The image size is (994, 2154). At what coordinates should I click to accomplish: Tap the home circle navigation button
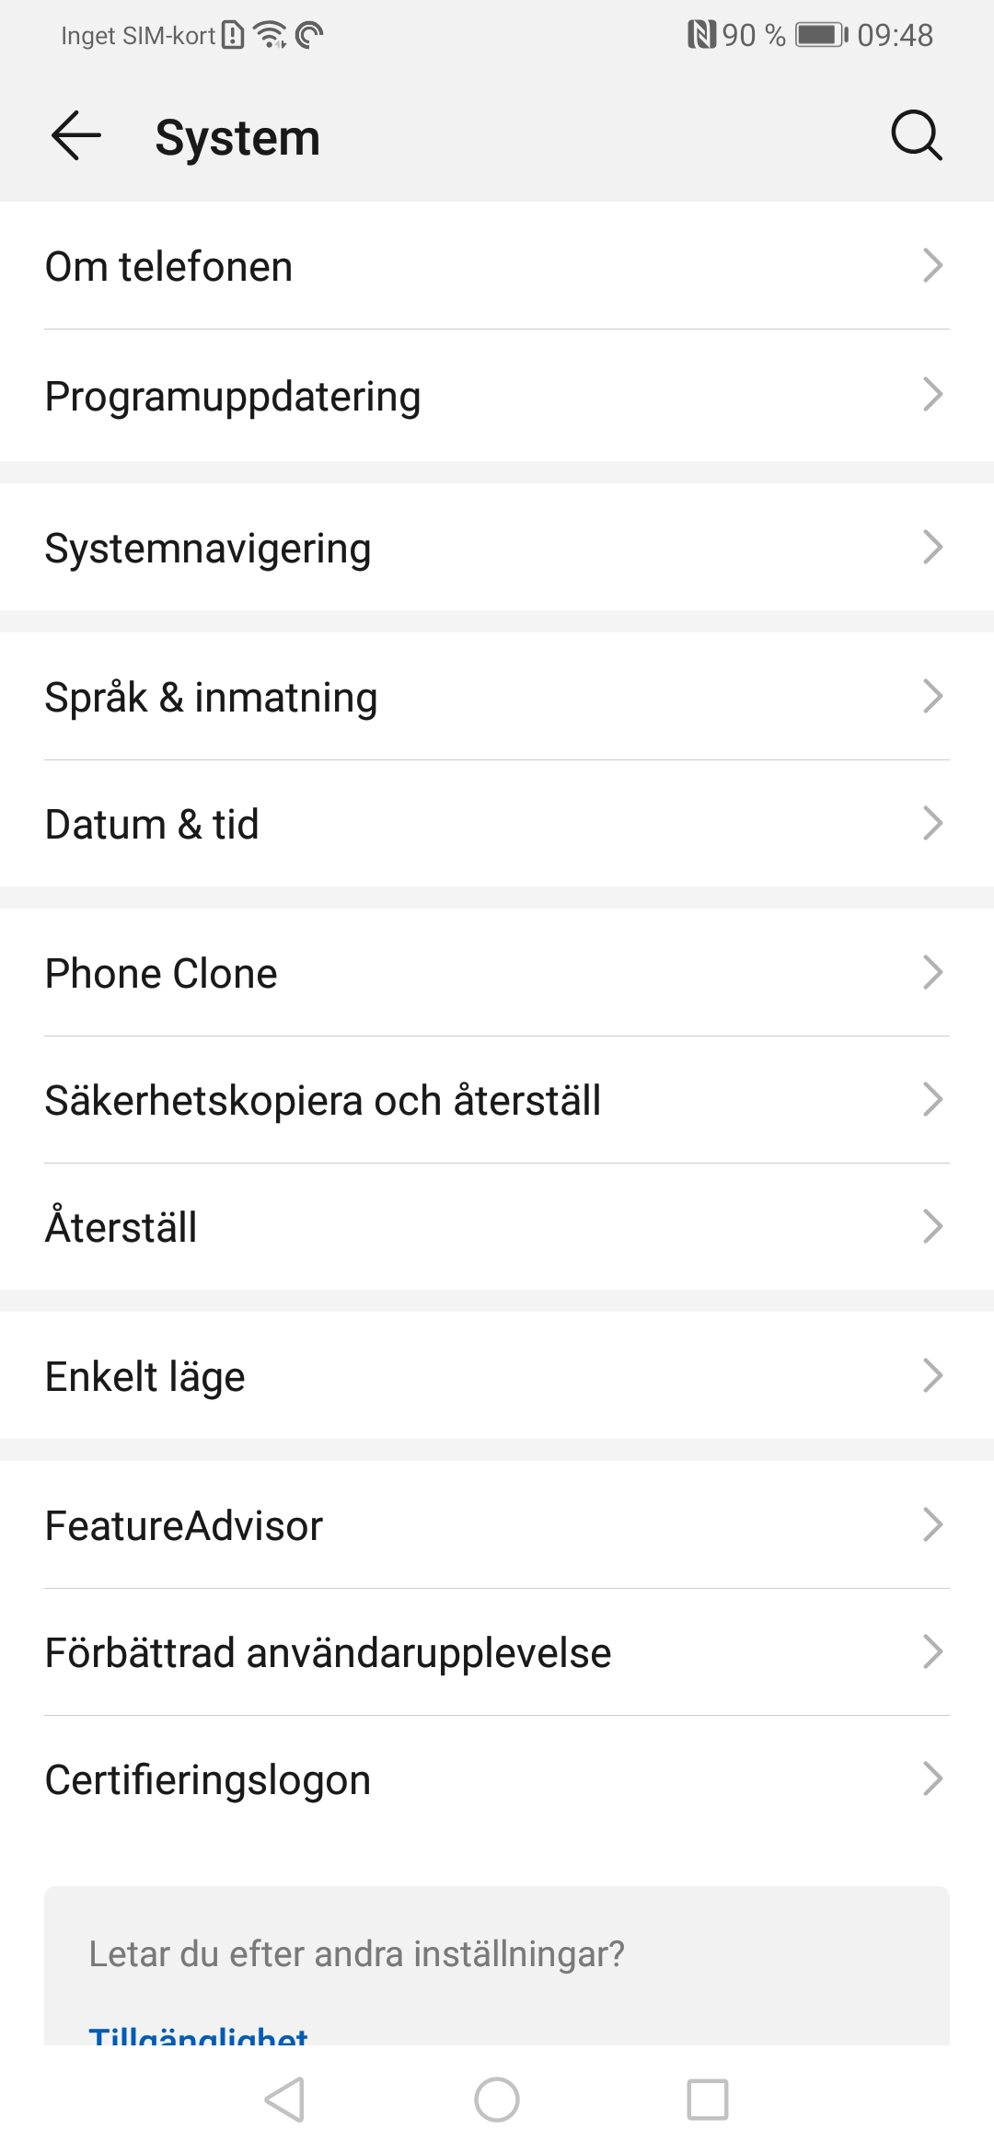click(497, 2100)
